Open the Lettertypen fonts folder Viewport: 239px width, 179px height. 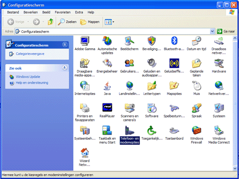(x=152, y=86)
